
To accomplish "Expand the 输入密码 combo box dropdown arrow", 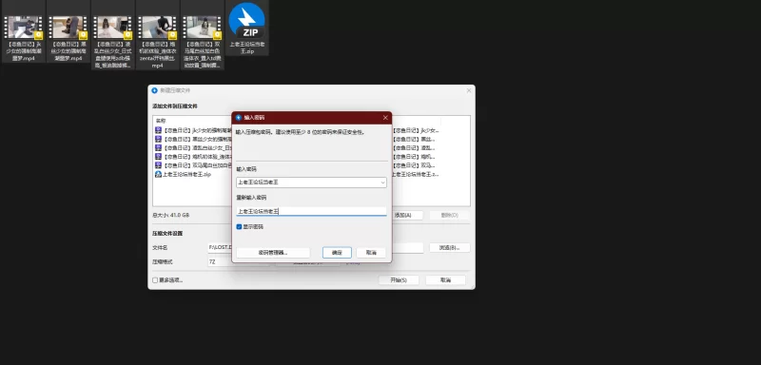I will coord(382,182).
